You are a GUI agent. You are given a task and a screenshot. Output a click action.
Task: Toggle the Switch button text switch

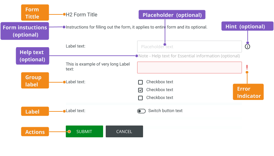[141, 111]
